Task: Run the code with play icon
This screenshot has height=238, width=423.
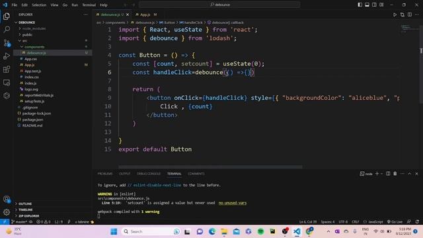Action: pos(395,15)
